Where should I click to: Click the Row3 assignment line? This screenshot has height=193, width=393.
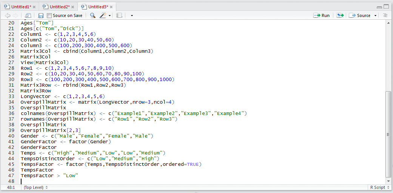click(x=97, y=80)
